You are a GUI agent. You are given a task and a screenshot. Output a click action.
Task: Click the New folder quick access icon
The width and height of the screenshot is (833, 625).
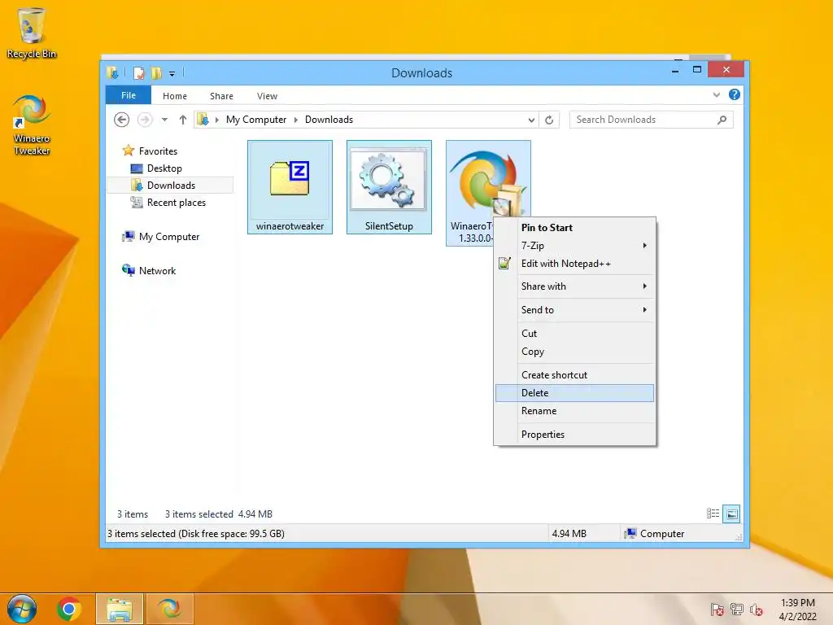click(x=156, y=72)
